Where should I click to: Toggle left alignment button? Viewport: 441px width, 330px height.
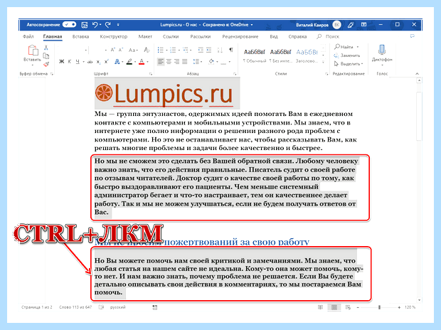[x=161, y=61]
